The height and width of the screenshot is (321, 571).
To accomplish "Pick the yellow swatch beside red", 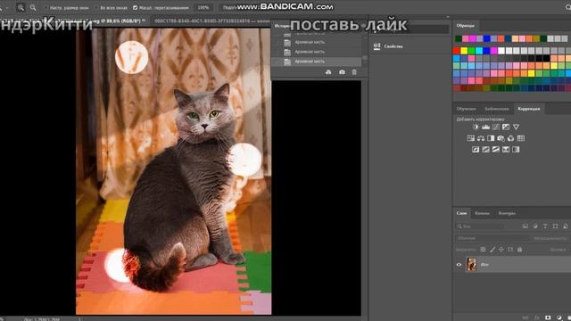I will (464, 51).
